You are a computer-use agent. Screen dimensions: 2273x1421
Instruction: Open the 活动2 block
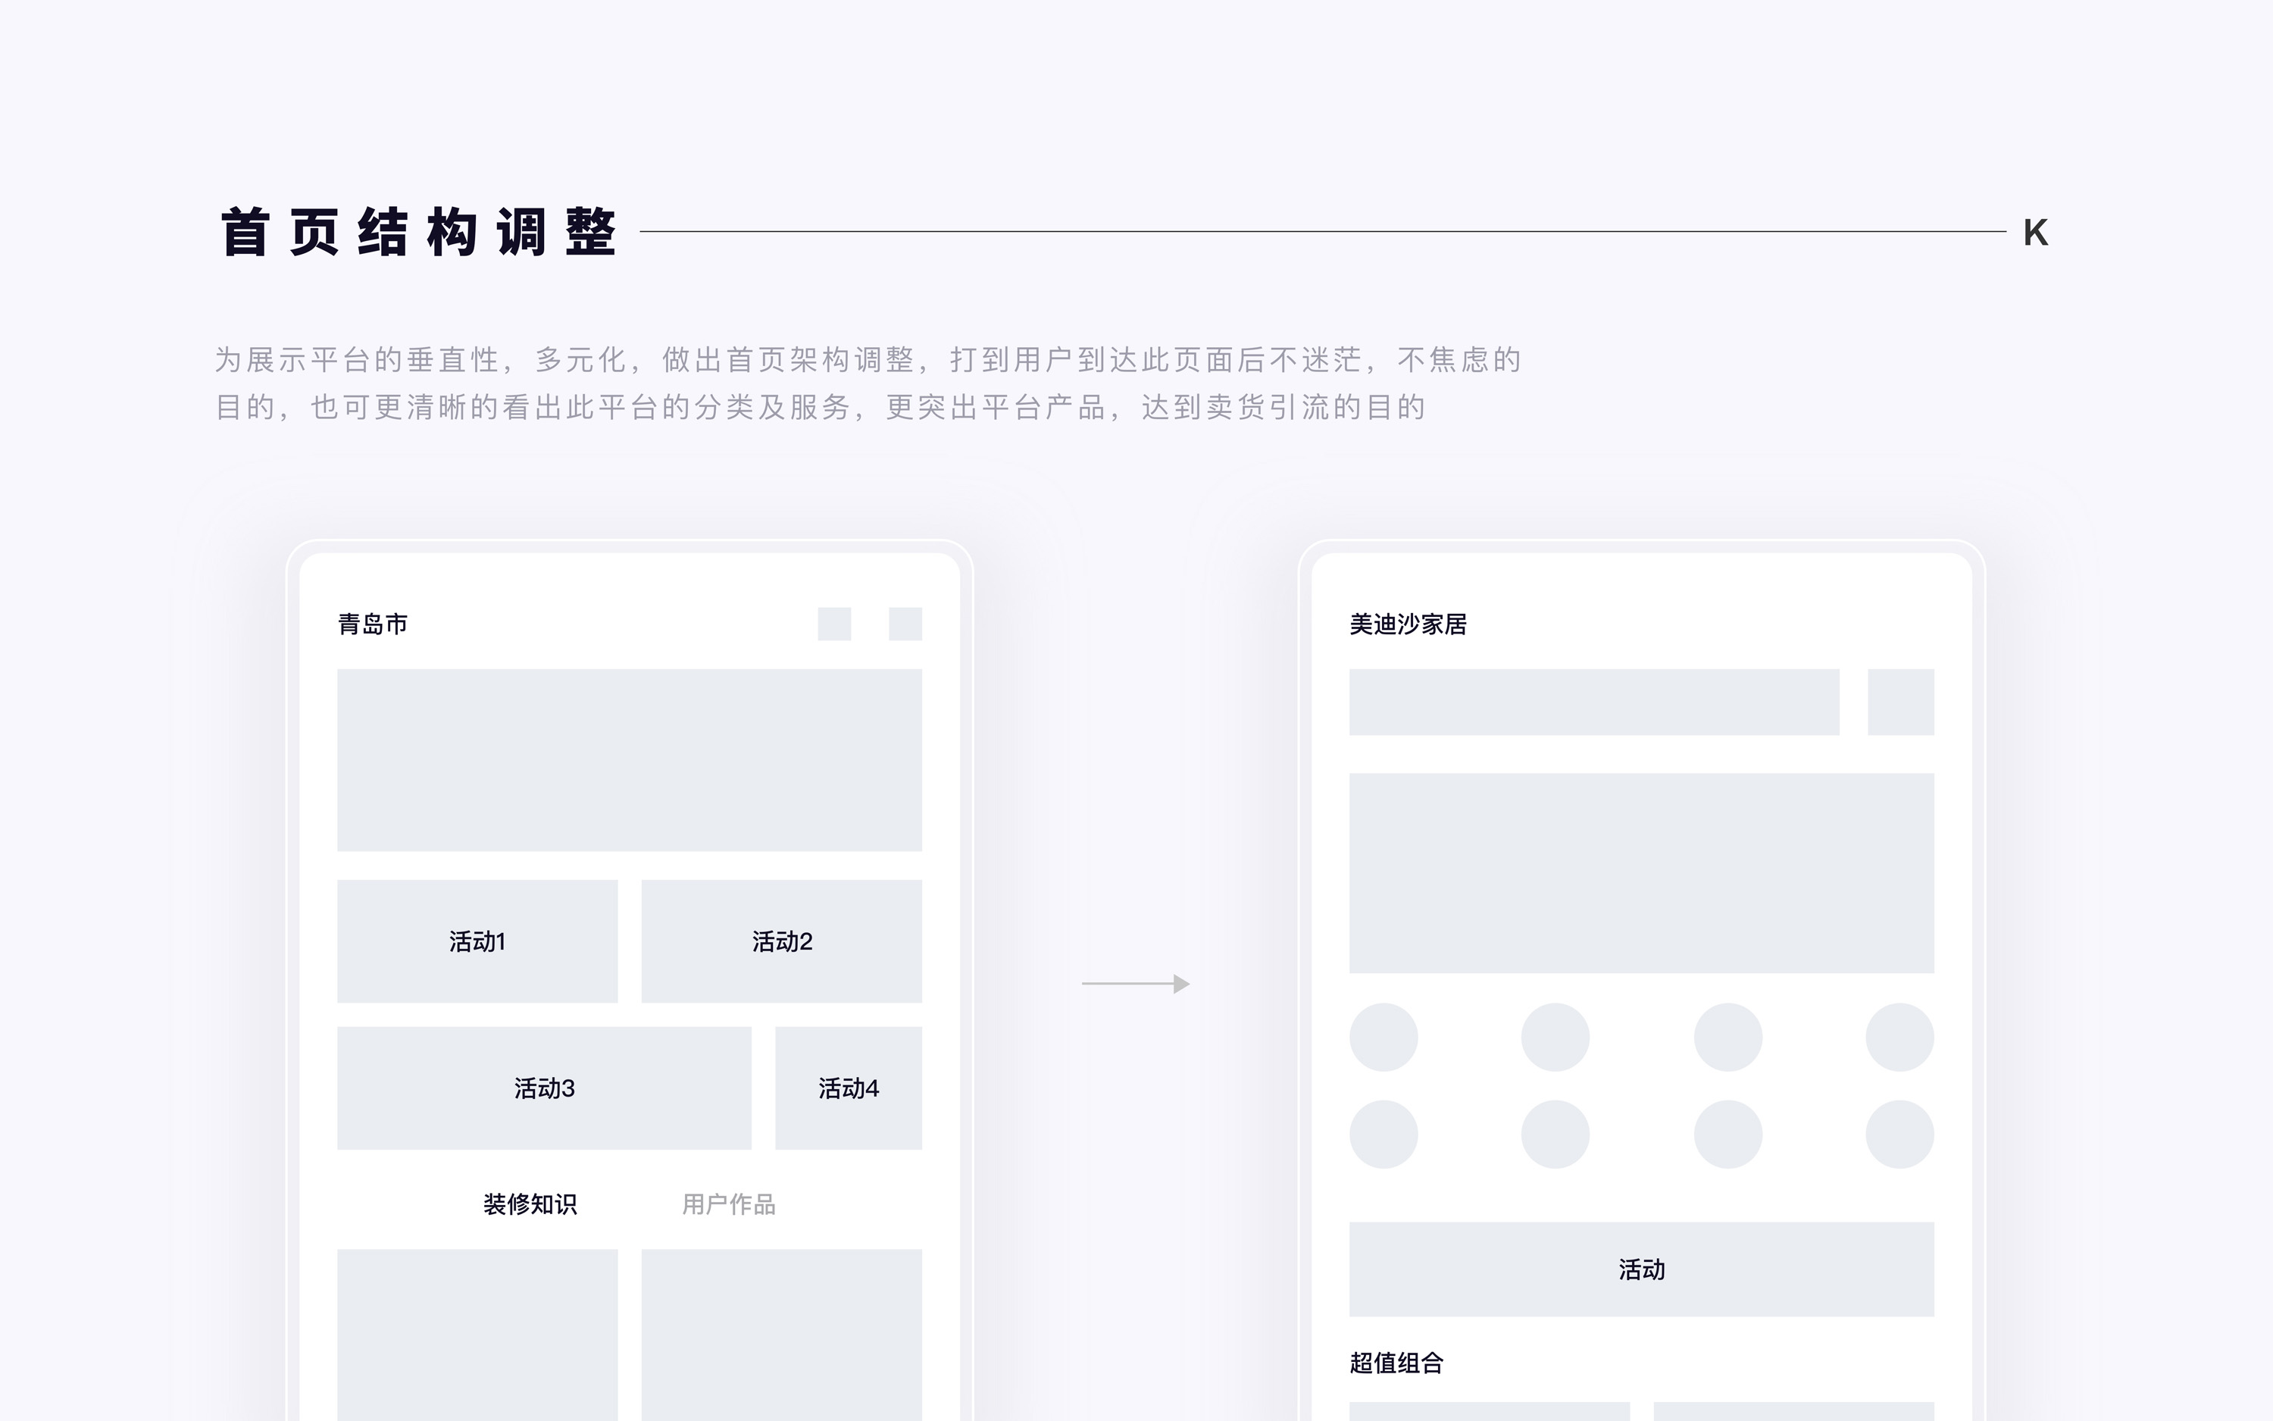tap(781, 941)
